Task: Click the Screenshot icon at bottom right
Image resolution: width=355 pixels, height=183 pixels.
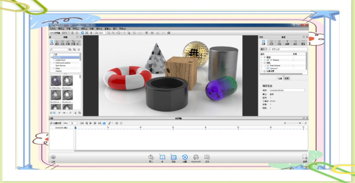Action: coord(305,157)
